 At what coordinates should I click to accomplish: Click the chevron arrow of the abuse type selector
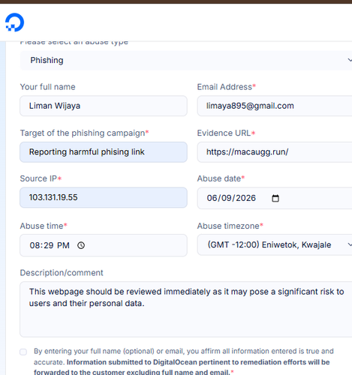coord(350,60)
